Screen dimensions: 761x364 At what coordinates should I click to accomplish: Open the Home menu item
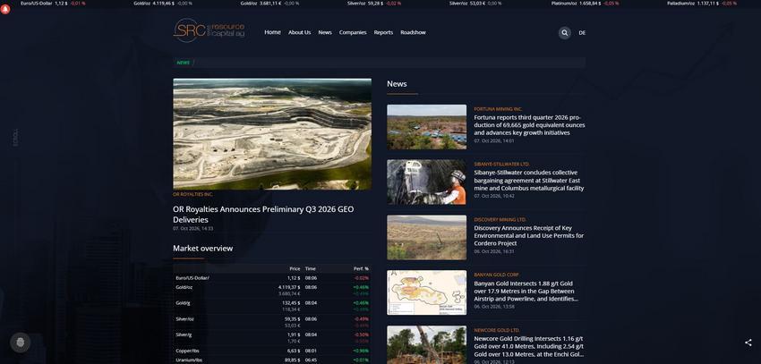pyautogui.click(x=272, y=32)
